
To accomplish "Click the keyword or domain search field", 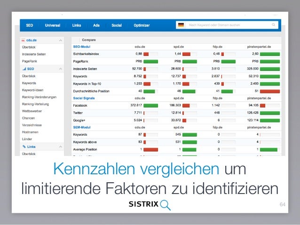I will (227, 25).
